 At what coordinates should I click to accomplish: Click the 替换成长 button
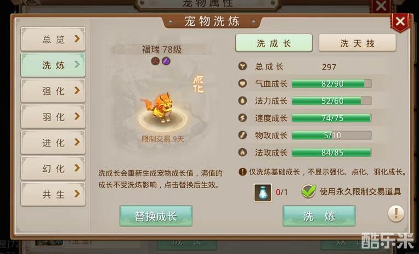(156, 216)
